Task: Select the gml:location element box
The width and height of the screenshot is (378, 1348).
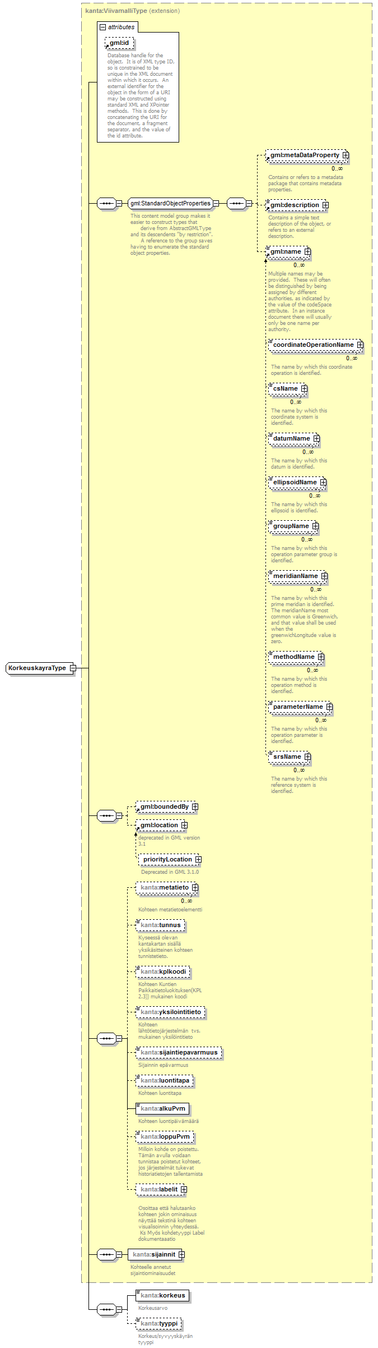Action: [159, 825]
